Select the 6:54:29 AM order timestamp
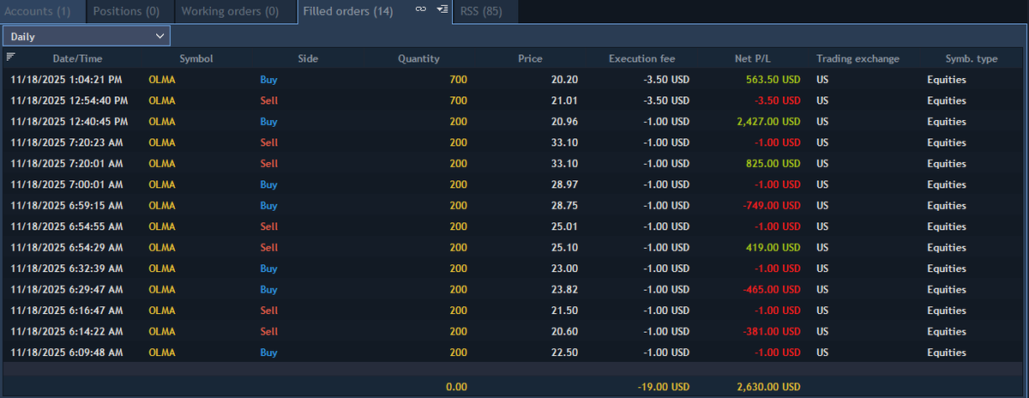The image size is (1029, 398). click(x=67, y=248)
